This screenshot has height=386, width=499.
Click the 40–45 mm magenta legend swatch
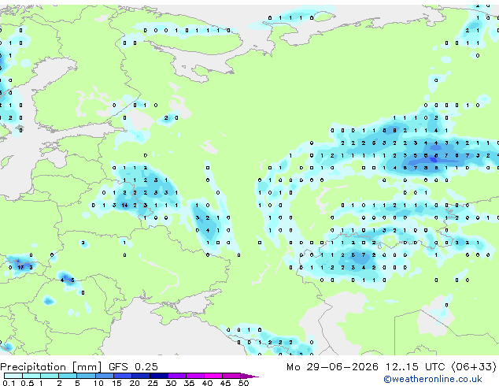213,376
